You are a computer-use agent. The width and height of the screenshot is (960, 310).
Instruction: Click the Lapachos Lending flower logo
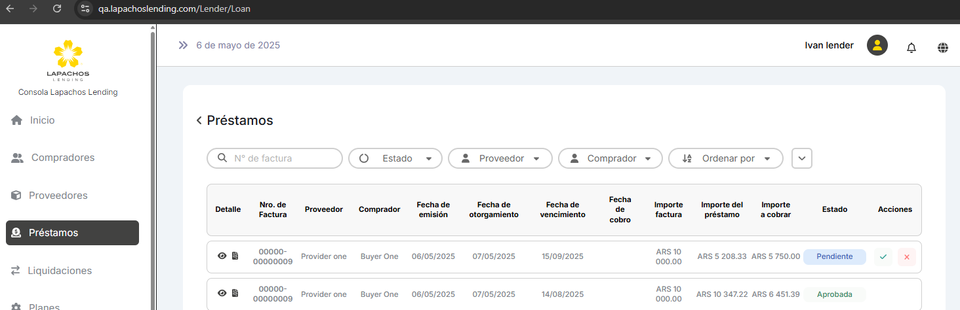[68, 54]
